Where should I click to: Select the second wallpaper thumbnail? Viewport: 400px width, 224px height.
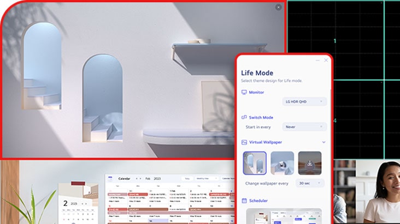click(282, 162)
